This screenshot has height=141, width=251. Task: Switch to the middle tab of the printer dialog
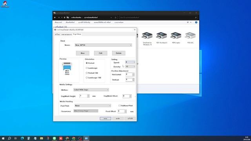tap(67, 34)
